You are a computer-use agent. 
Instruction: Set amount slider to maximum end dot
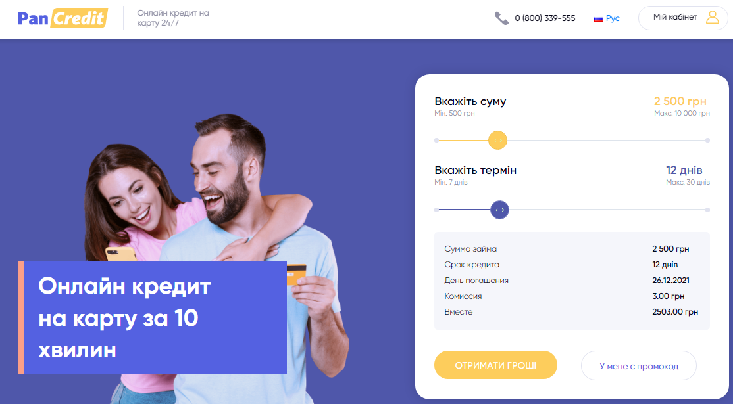[x=707, y=140]
